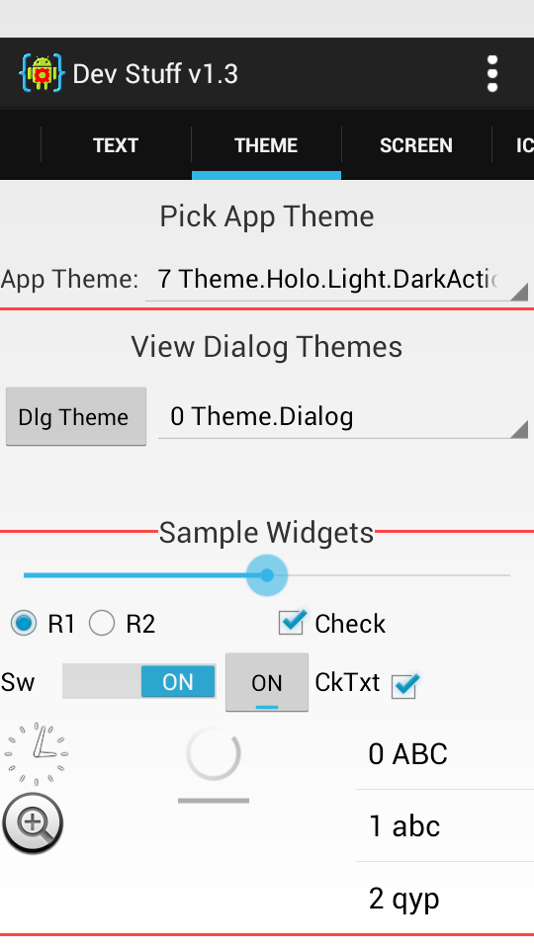
Task: Toggle the ON toggle button
Action: pos(267,682)
